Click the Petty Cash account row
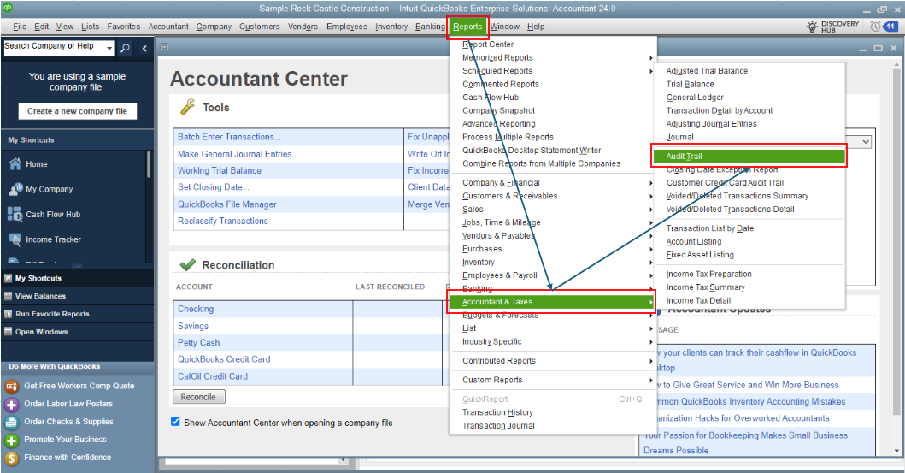905x473 pixels. (262, 342)
